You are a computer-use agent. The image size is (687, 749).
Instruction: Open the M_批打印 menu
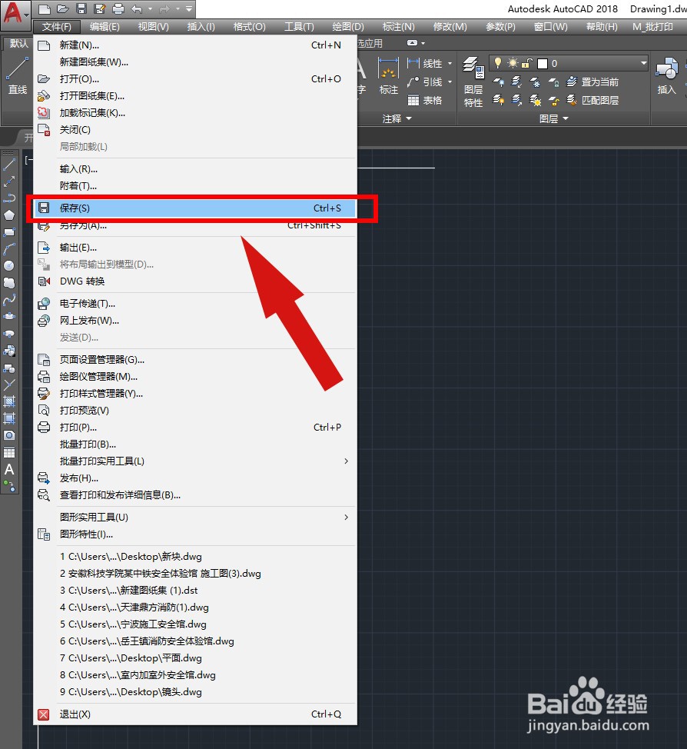tap(652, 27)
